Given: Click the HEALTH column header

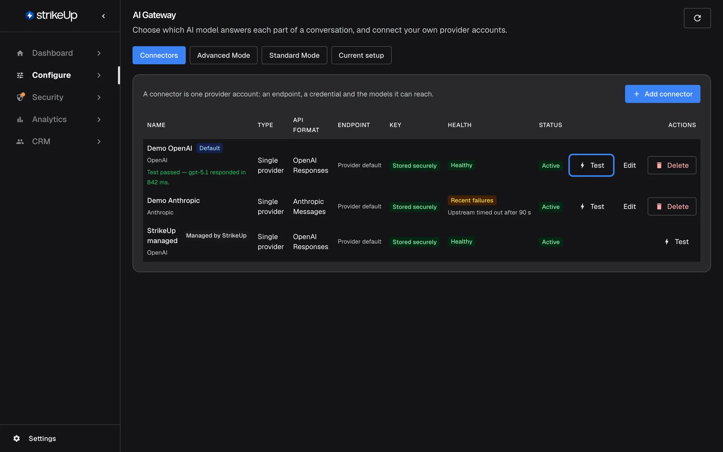Looking at the screenshot, I should 460,125.
